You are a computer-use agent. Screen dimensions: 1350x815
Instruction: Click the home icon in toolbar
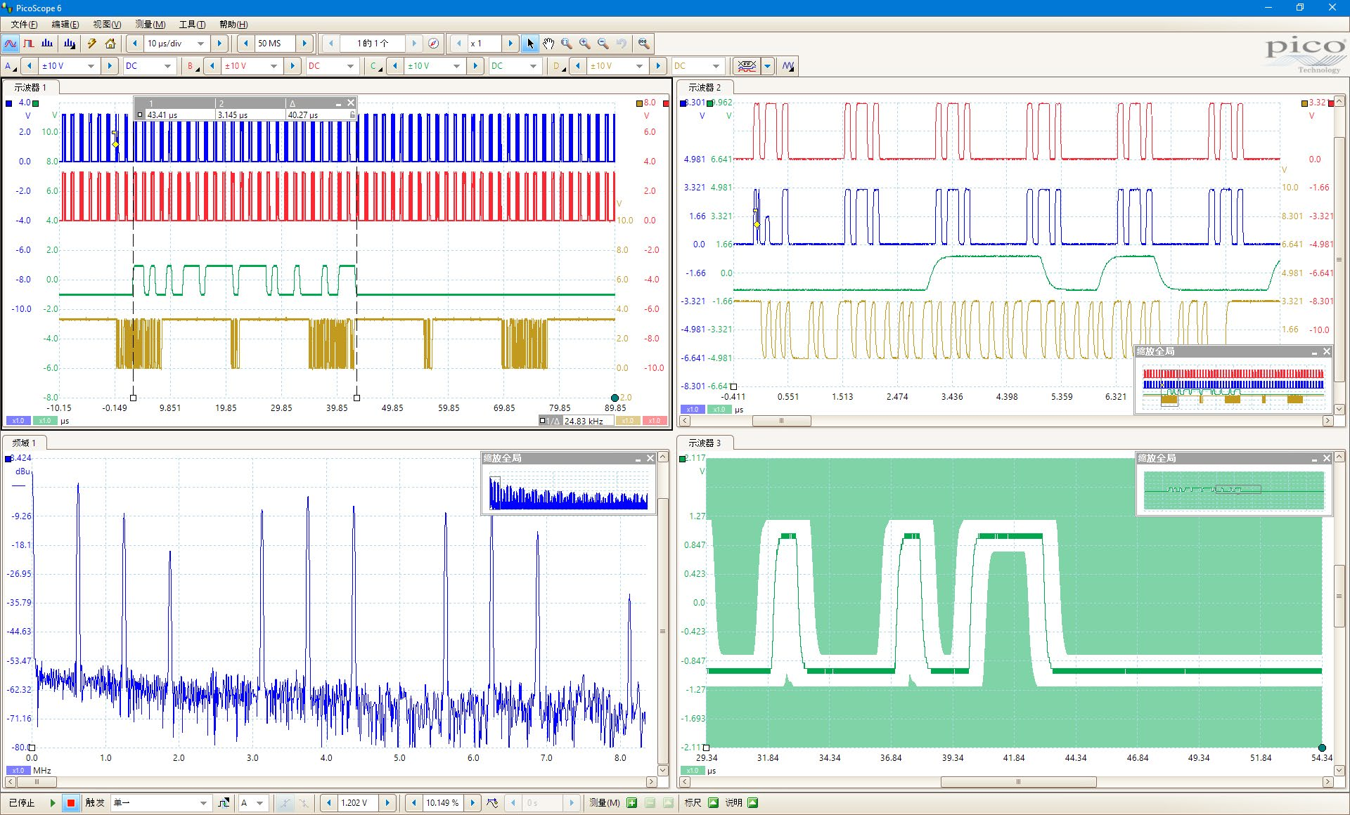[x=110, y=44]
